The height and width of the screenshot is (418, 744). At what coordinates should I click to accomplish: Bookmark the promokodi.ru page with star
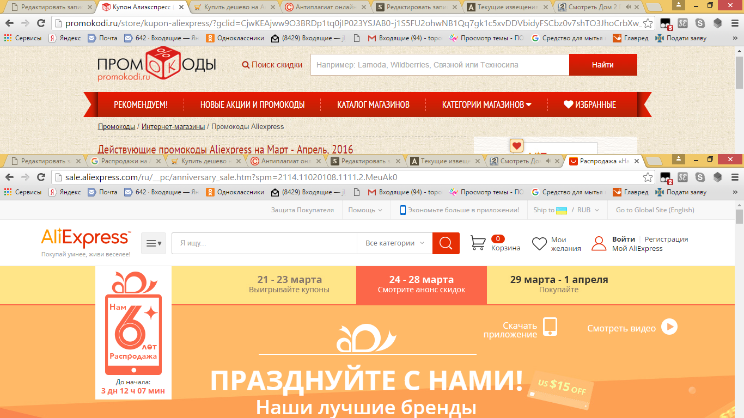pos(648,23)
